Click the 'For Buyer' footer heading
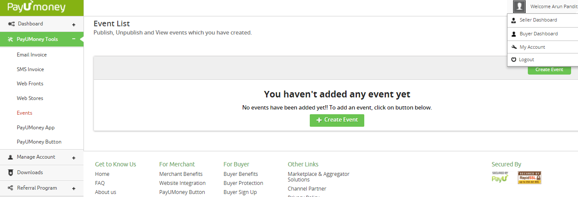578x197 pixels. [x=236, y=164]
